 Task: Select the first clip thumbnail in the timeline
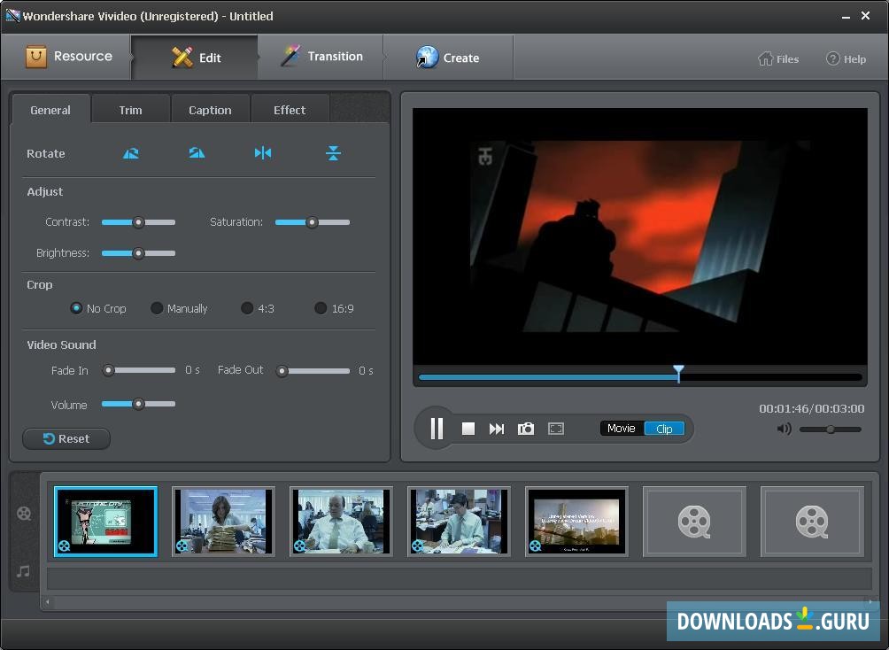(x=105, y=521)
